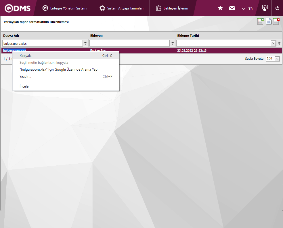Viewport: 283px width, 228px height.
Task: Expand the TR language dropdown
Action: pyautogui.click(x=247, y=9)
